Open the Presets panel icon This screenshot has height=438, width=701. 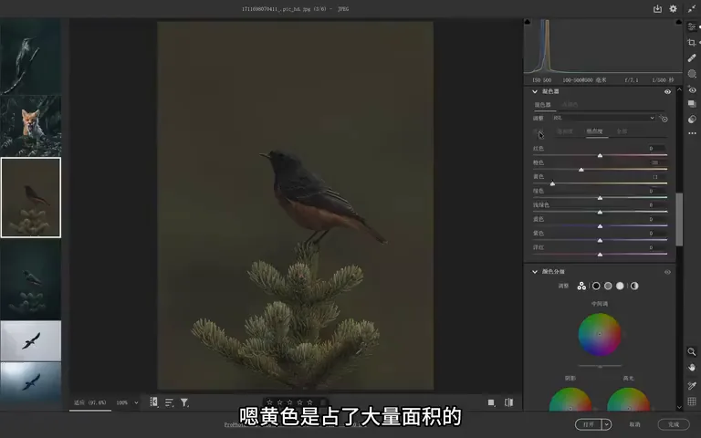coord(692,119)
